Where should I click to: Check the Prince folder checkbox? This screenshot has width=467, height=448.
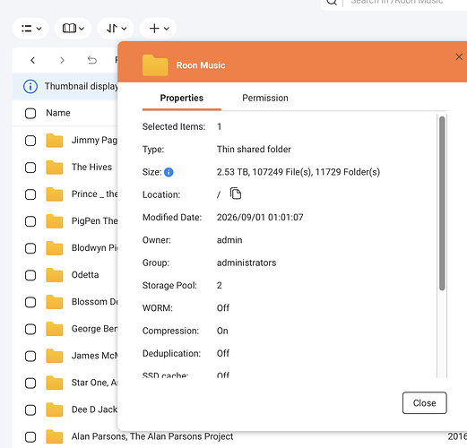coord(30,194)
